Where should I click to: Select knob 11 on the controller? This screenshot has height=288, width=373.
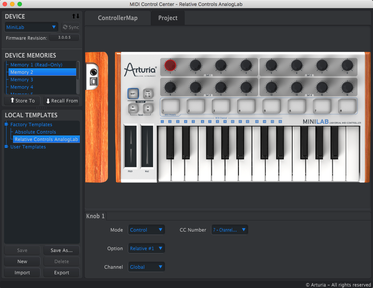[221, 87]
